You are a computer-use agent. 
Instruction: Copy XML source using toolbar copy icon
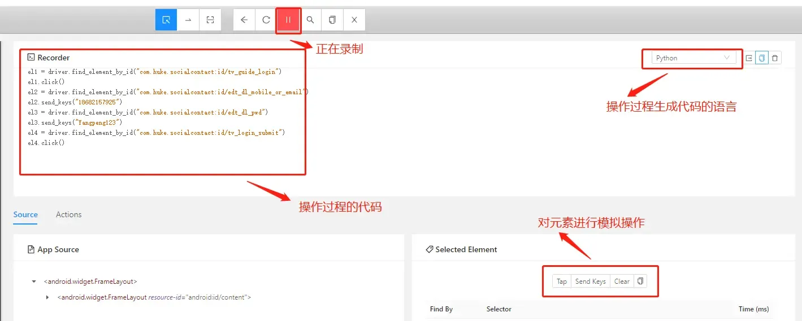coord(332,20)
